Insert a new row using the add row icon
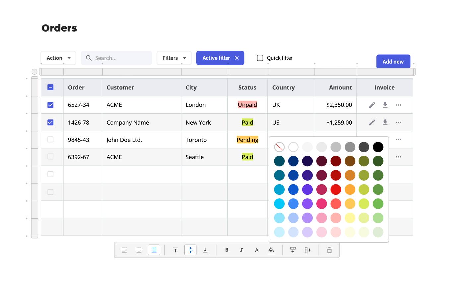 293,250
